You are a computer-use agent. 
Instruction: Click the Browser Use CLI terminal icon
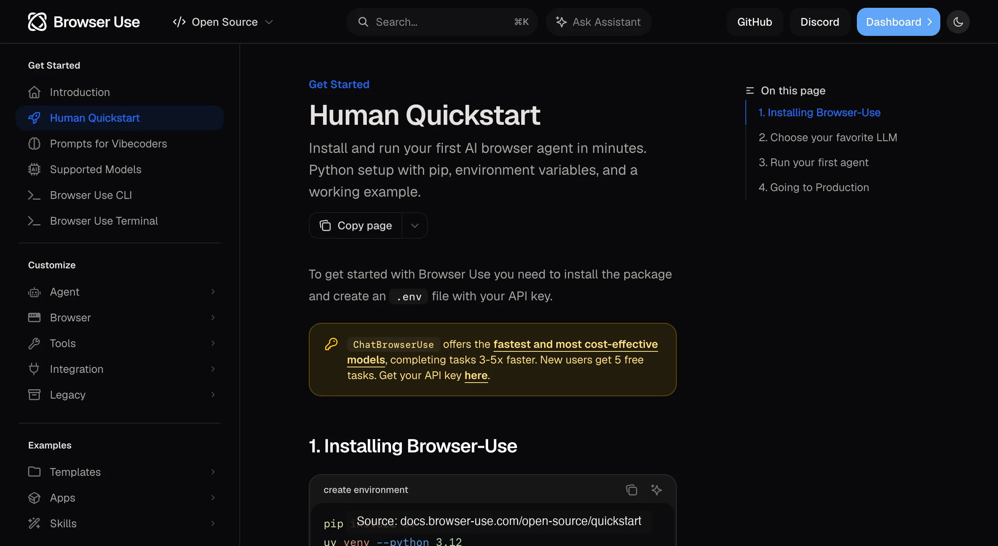tap(34, 195)
